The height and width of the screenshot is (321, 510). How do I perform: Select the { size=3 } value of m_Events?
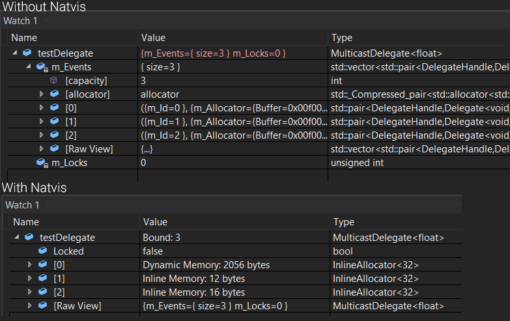pyautogui.click(x=160, y=67)
